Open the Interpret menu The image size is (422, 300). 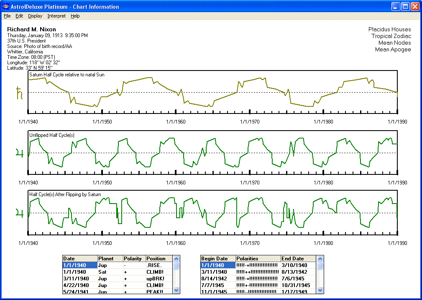(56, 16)
